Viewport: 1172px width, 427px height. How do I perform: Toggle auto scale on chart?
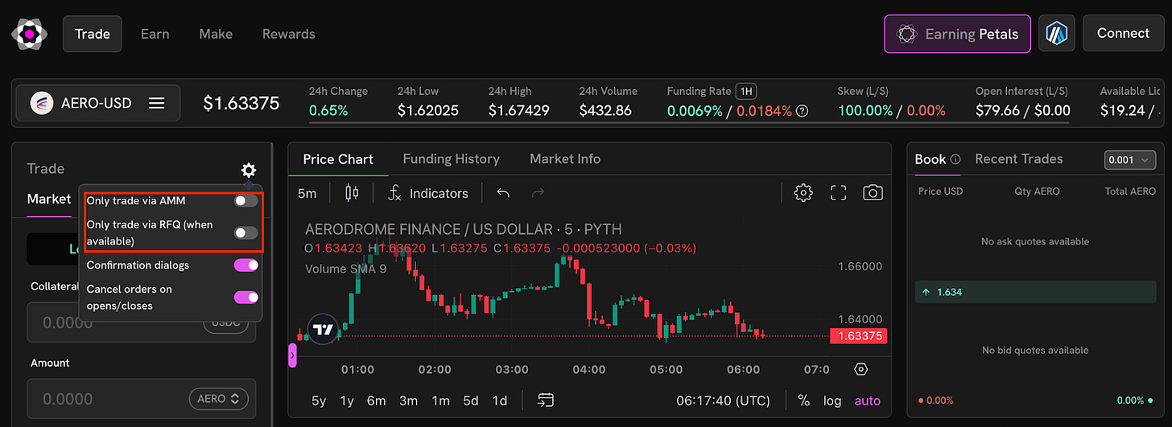point(868,400)
